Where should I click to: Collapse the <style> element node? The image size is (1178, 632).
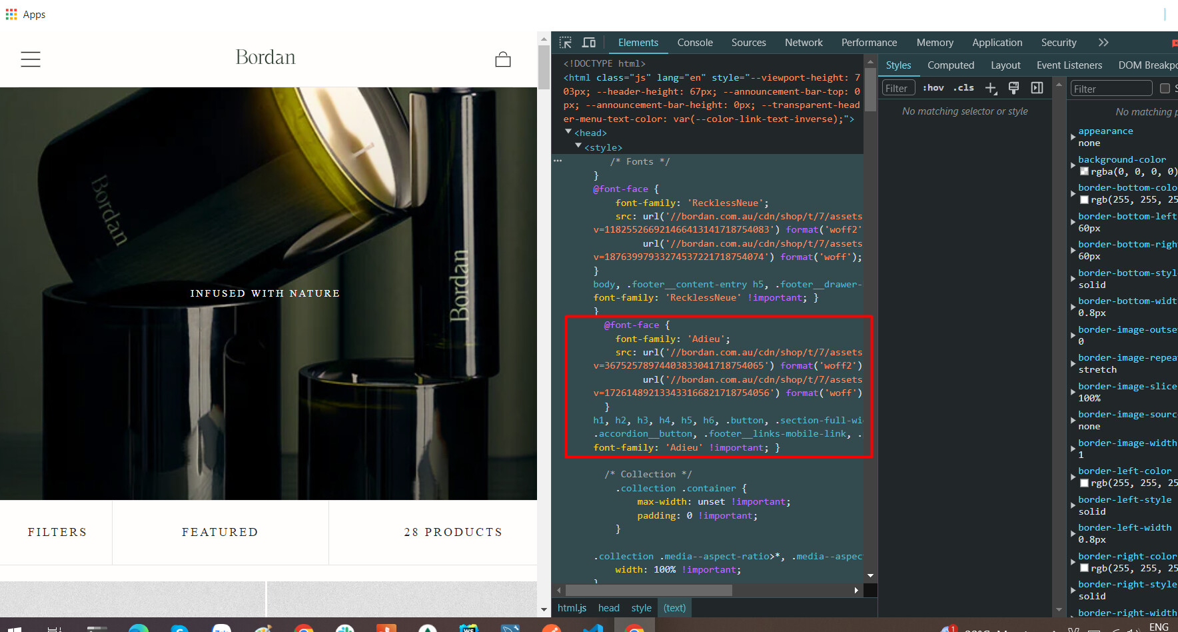click(578, 147)
